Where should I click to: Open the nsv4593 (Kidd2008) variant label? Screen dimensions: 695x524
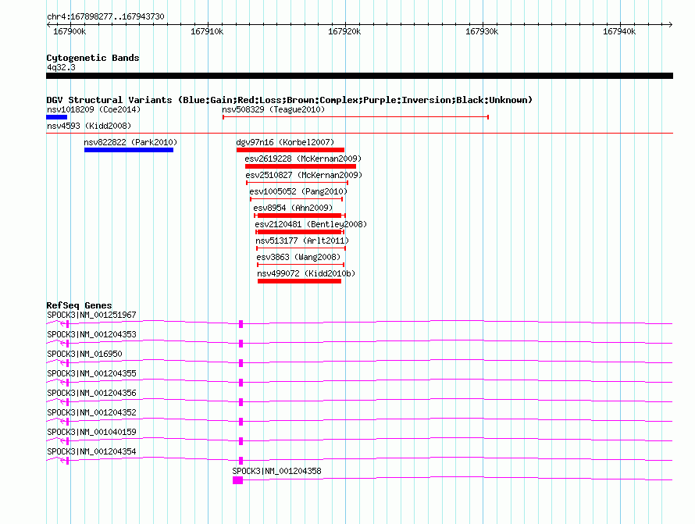(89, 126)
